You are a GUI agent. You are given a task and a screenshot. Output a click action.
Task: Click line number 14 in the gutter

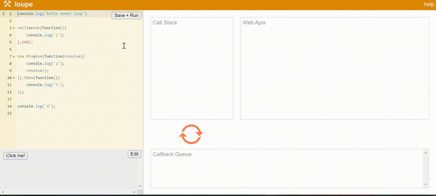[x=10, y=106]
